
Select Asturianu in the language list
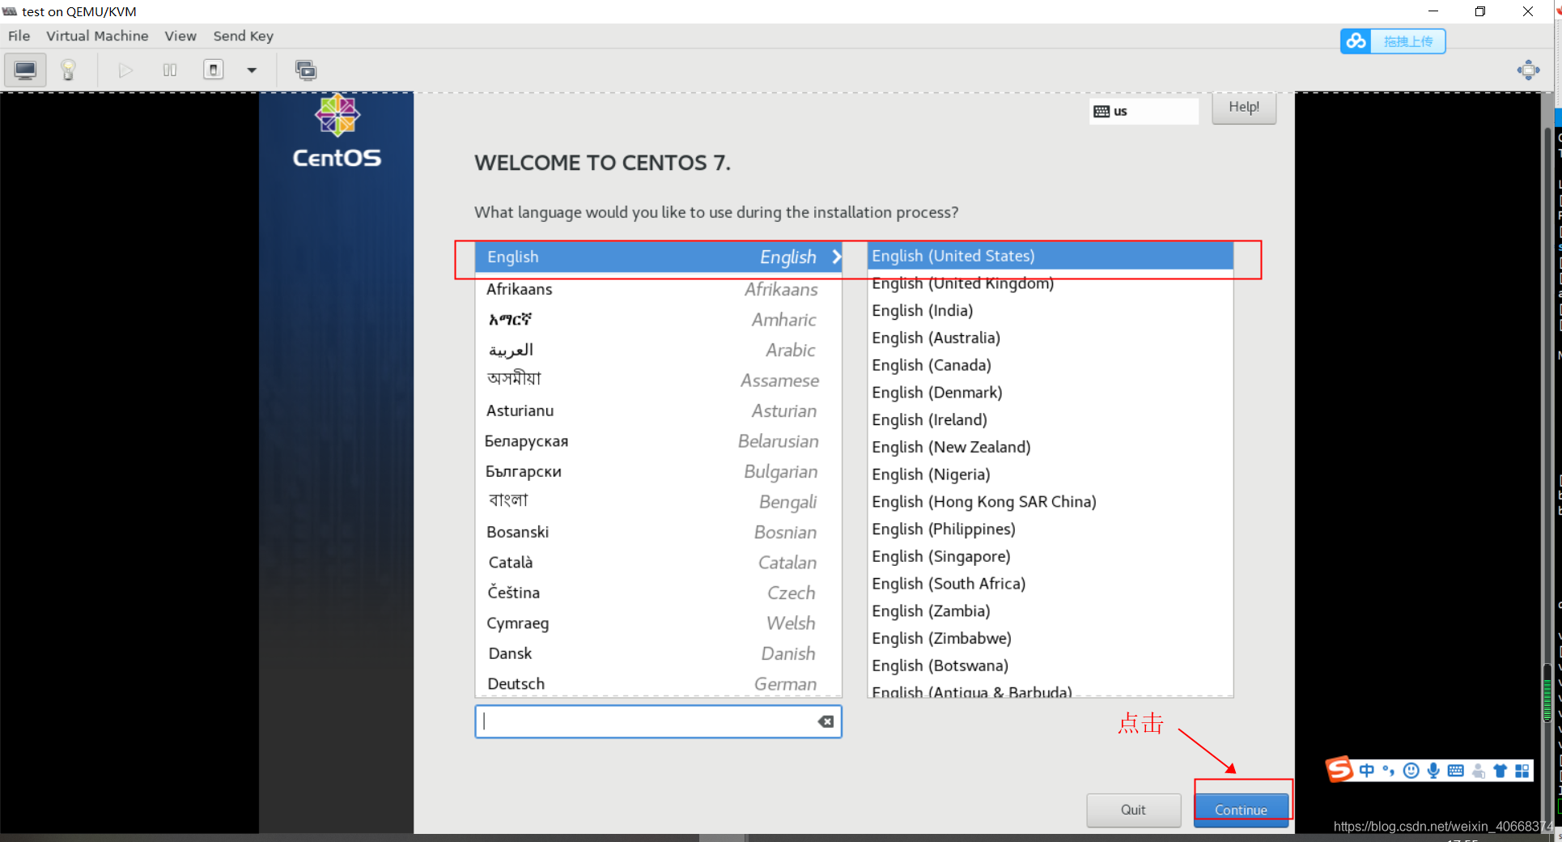pos(658,410)
